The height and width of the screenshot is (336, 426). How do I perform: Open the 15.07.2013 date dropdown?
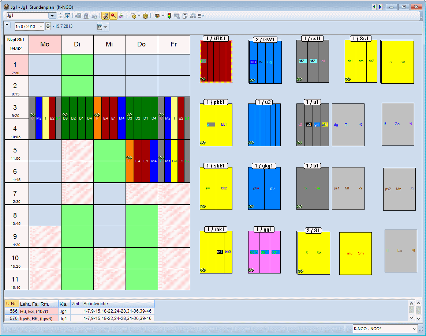pos(41,26)
